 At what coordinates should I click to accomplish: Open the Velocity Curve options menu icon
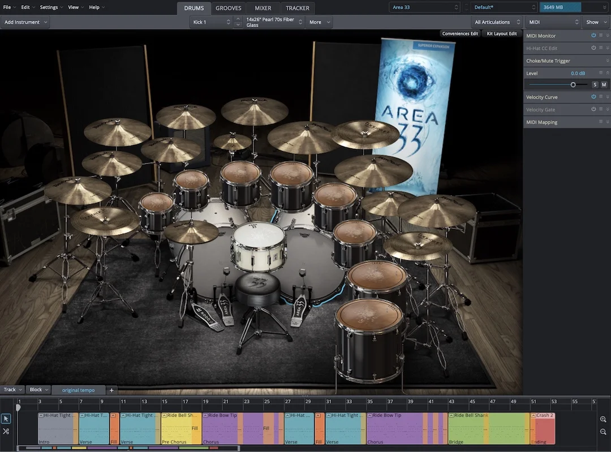coord(601,97)
